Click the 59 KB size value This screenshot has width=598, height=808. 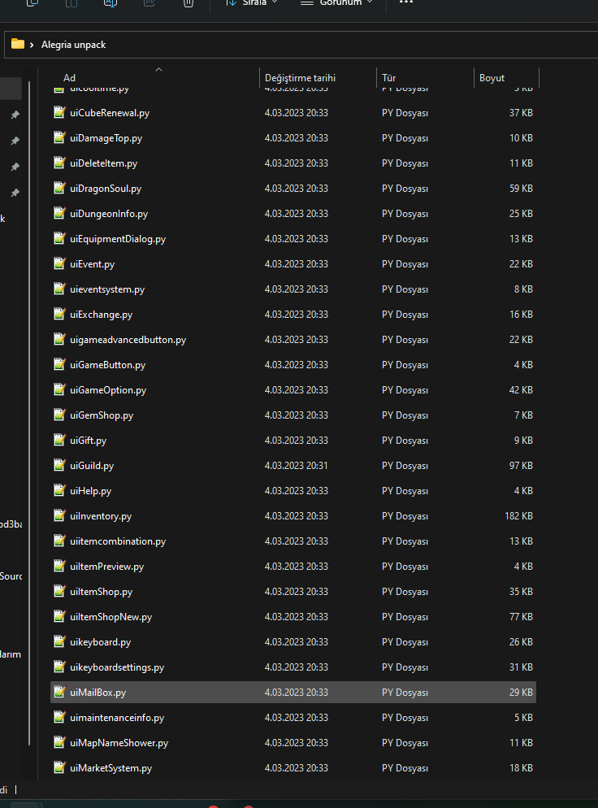(x=521, y=188)
